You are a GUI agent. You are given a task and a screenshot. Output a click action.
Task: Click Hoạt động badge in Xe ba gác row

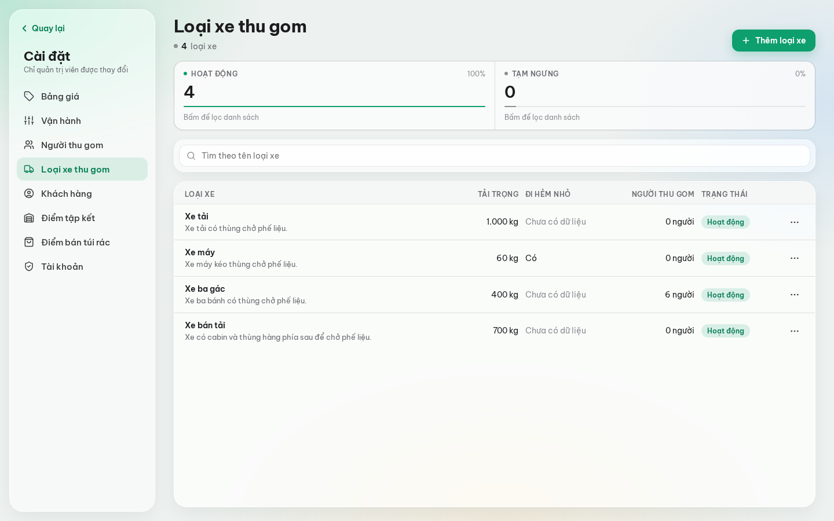pyautogui.click(x=725, y=295)
